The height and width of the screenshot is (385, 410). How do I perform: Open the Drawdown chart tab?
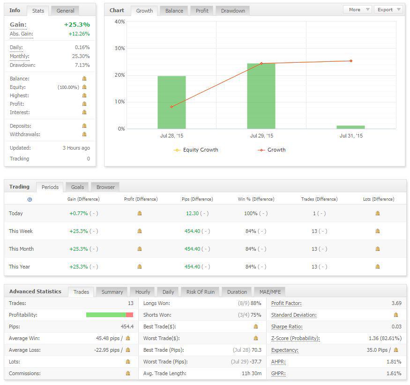pyautogui.click(x=233, y=11)
